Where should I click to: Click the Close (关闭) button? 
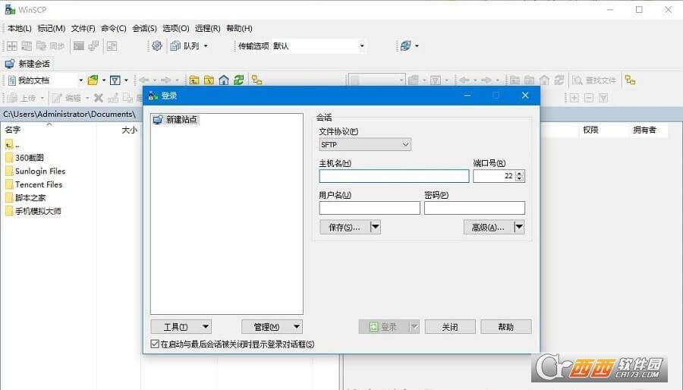pos(449,326)
